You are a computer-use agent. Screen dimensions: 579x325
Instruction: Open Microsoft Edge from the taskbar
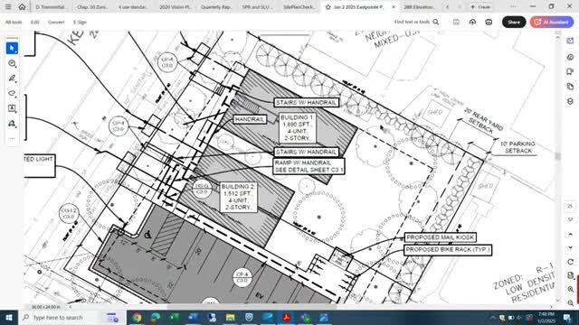(156, 317)
